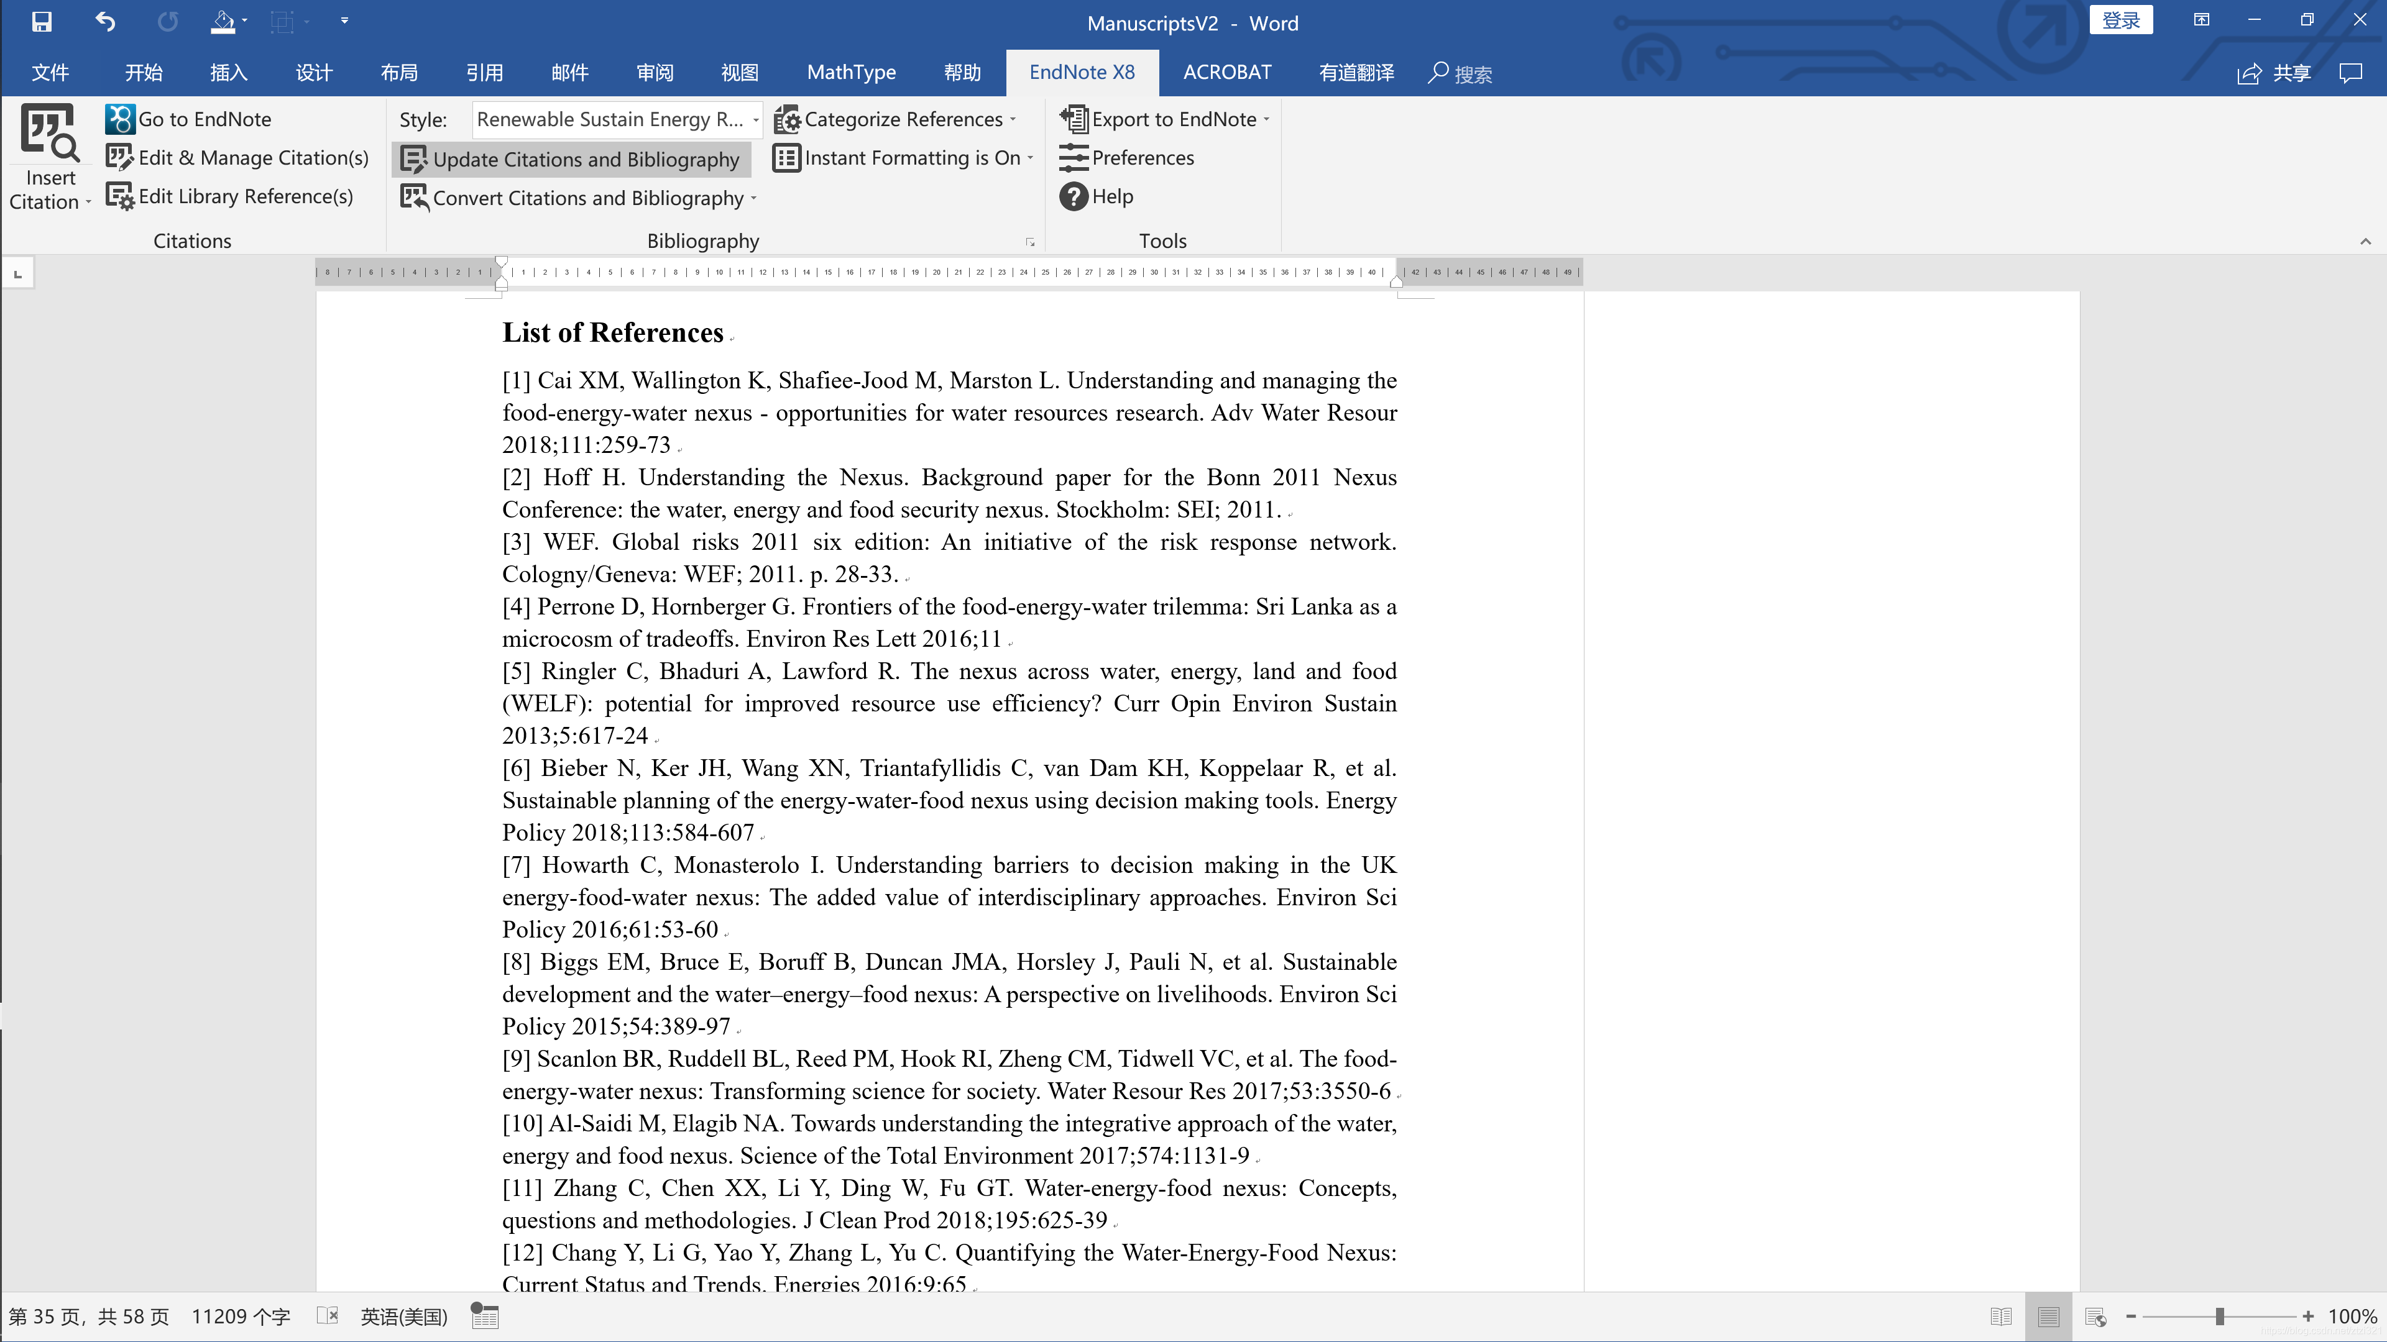Screen dimensions: 2387x1342
Task: Switch to the MathType ribbon tab
Action: (x=850, y=72)
